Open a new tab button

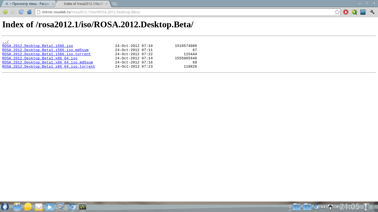click(114, 4)
